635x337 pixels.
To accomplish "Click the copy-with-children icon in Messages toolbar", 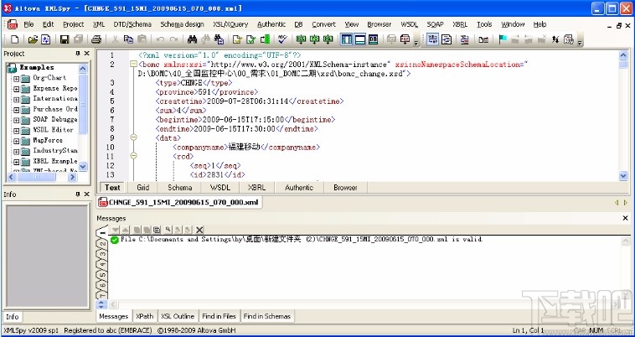I will coord(157,230).
